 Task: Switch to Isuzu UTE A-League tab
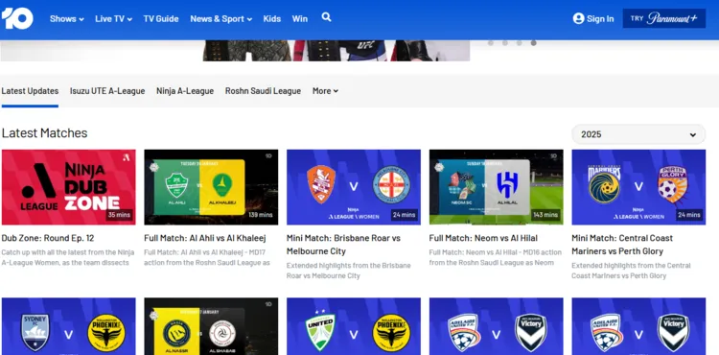(x=107, y=91)
